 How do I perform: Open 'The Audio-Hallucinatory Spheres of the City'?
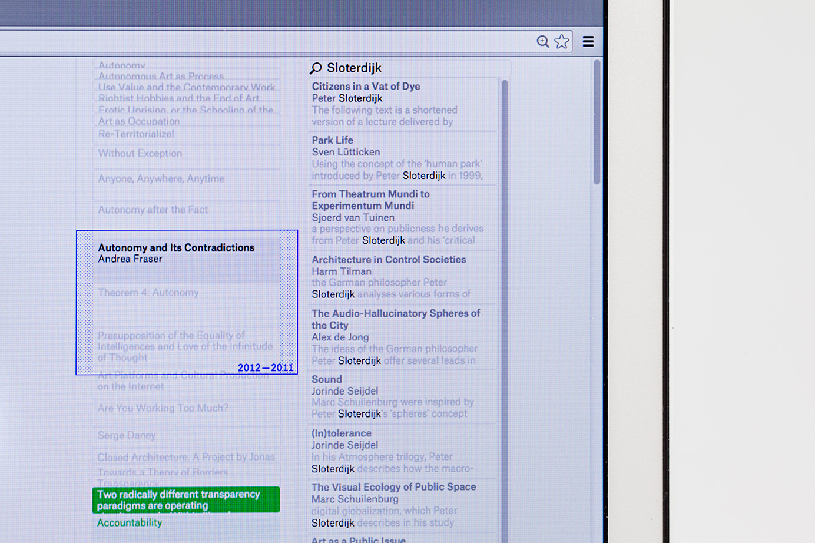coord(395,319)
